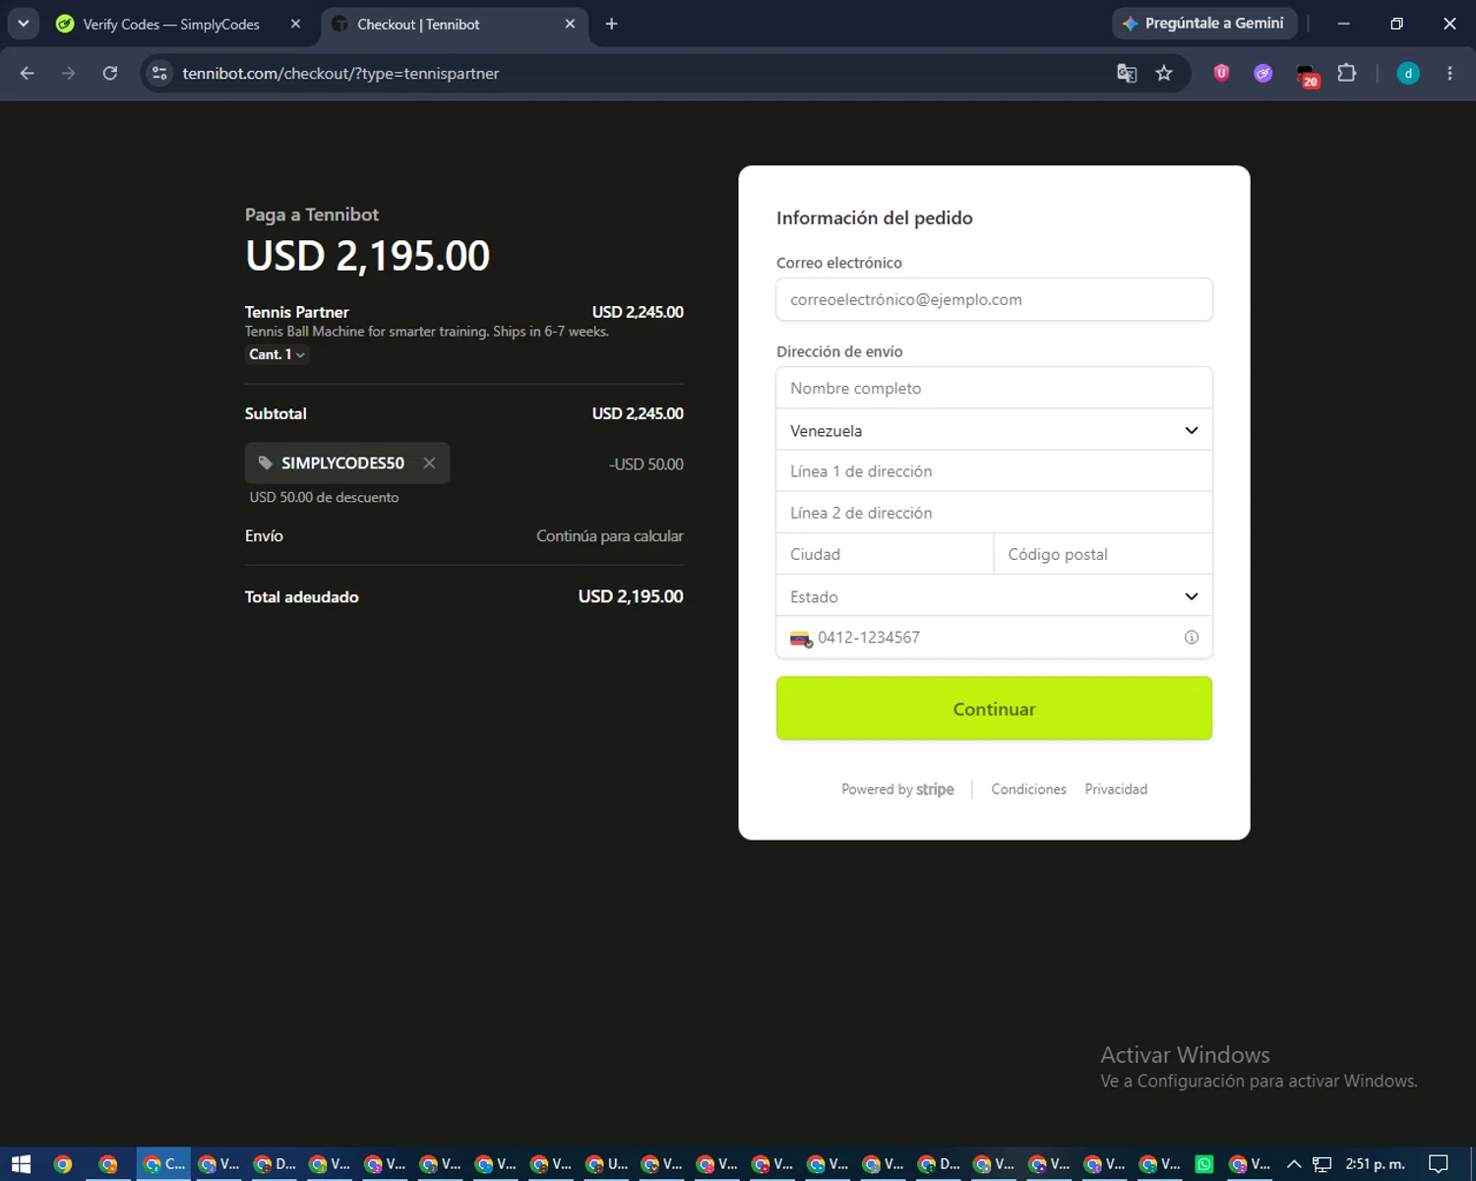This screenshot has width=1476, height=1181.
Task: Open Chrome's three-dot menu
Action: pyautogui.click(x=1449, y=73)
